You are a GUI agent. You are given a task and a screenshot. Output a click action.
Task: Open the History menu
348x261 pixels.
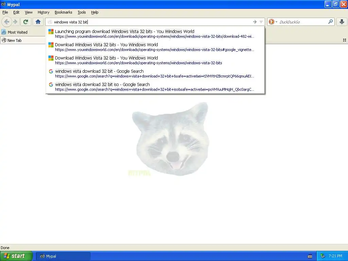(43, 12)
